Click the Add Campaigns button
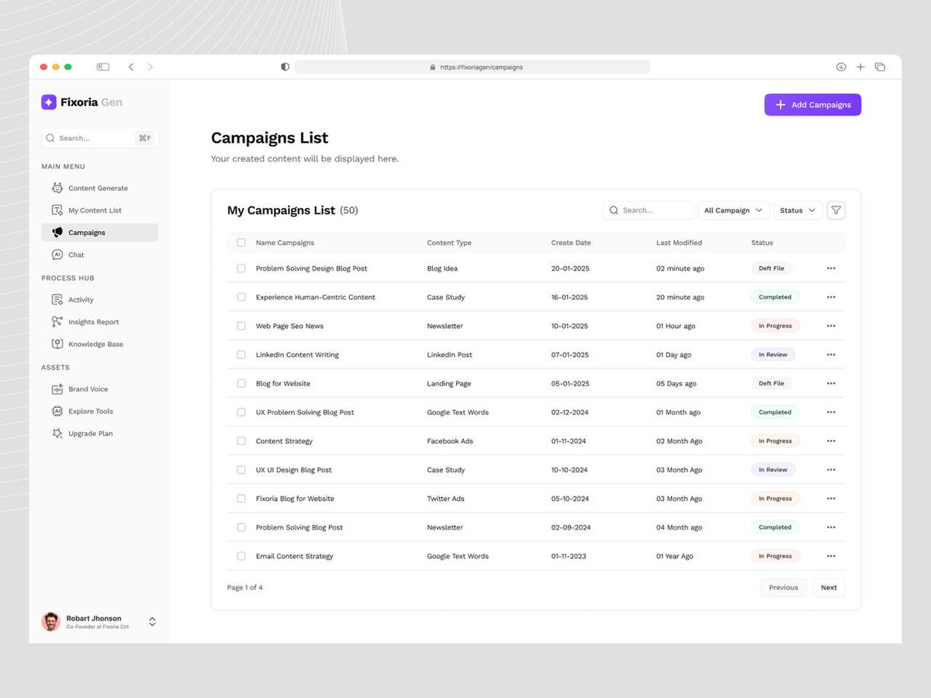The width and height of the screenshot is (931, 698). (x=812, y=105)
